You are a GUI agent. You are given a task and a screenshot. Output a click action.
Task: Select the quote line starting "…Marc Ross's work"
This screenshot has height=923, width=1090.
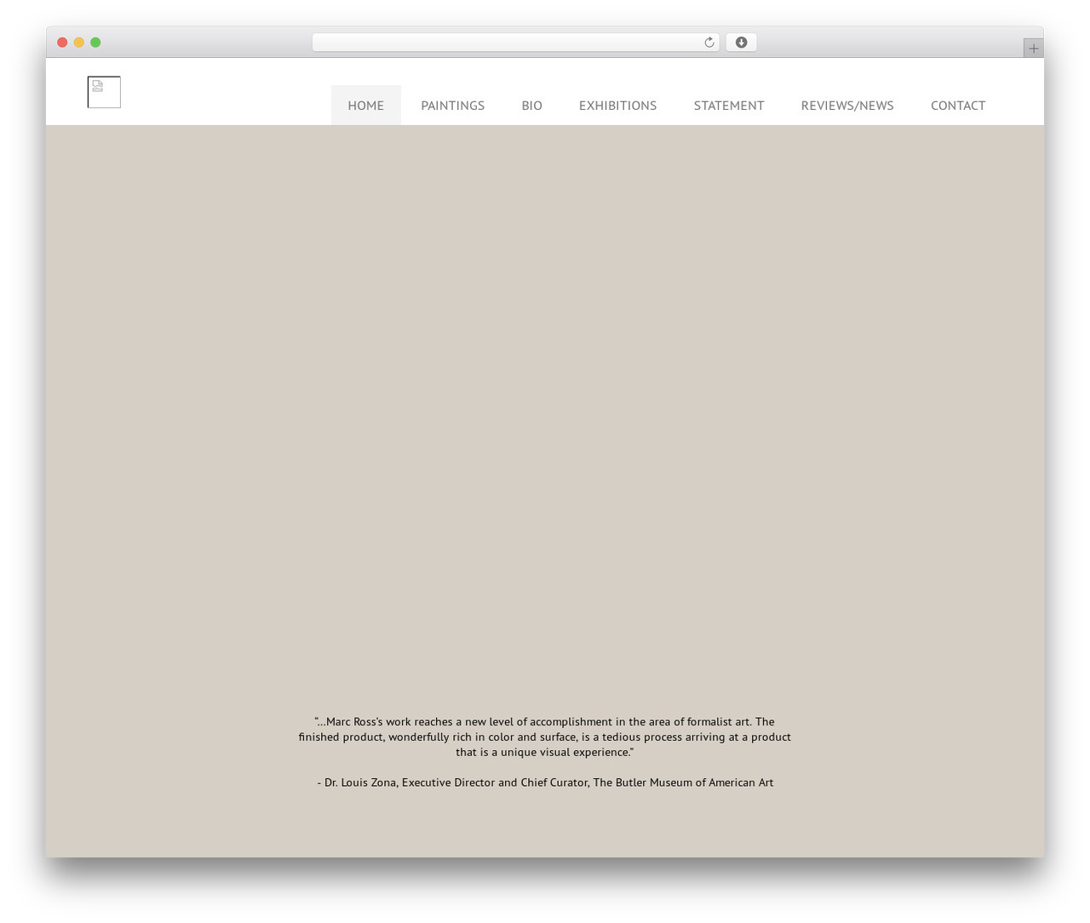[x=545, y=721]
